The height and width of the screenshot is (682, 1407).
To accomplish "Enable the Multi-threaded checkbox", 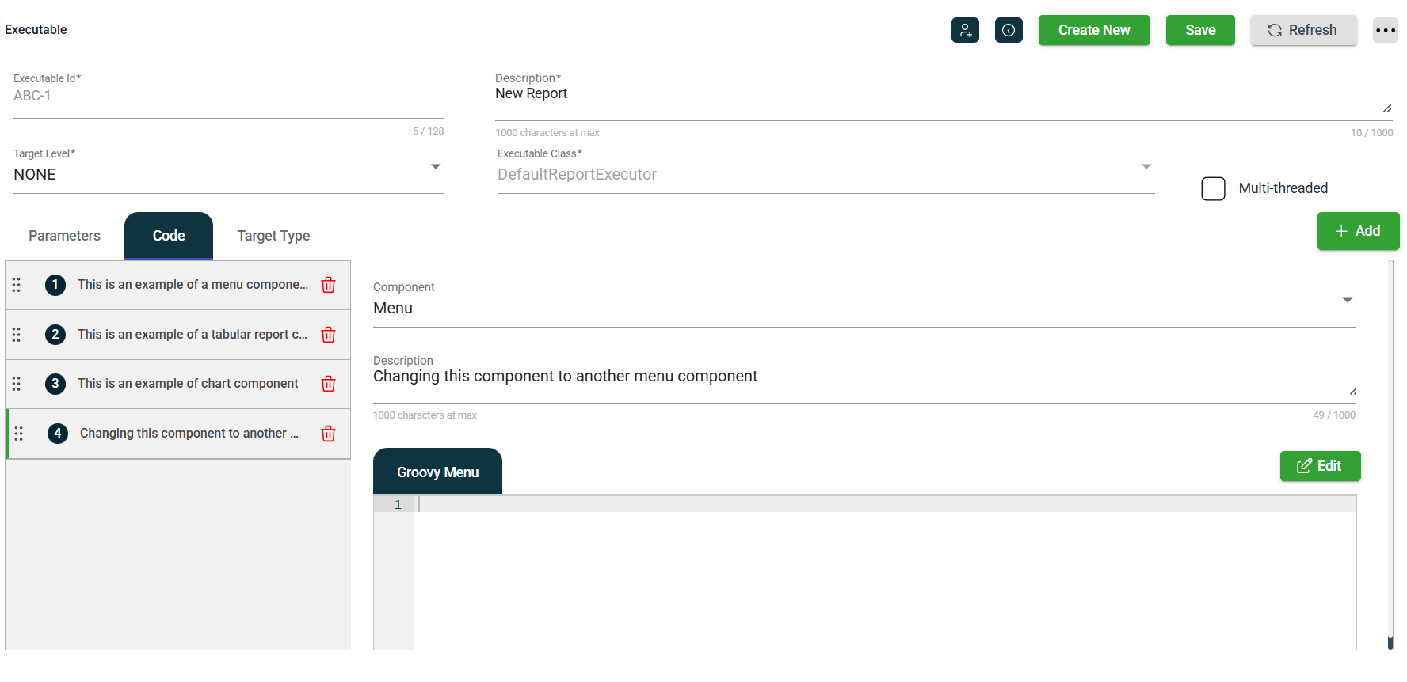I will [x=1213, y=188].
